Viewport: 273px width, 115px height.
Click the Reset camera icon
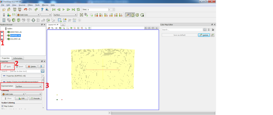click(x=81, y=15)
